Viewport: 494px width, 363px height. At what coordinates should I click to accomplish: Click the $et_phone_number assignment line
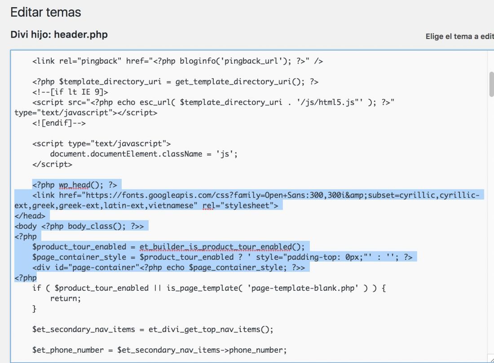click(x=159, y=350)
